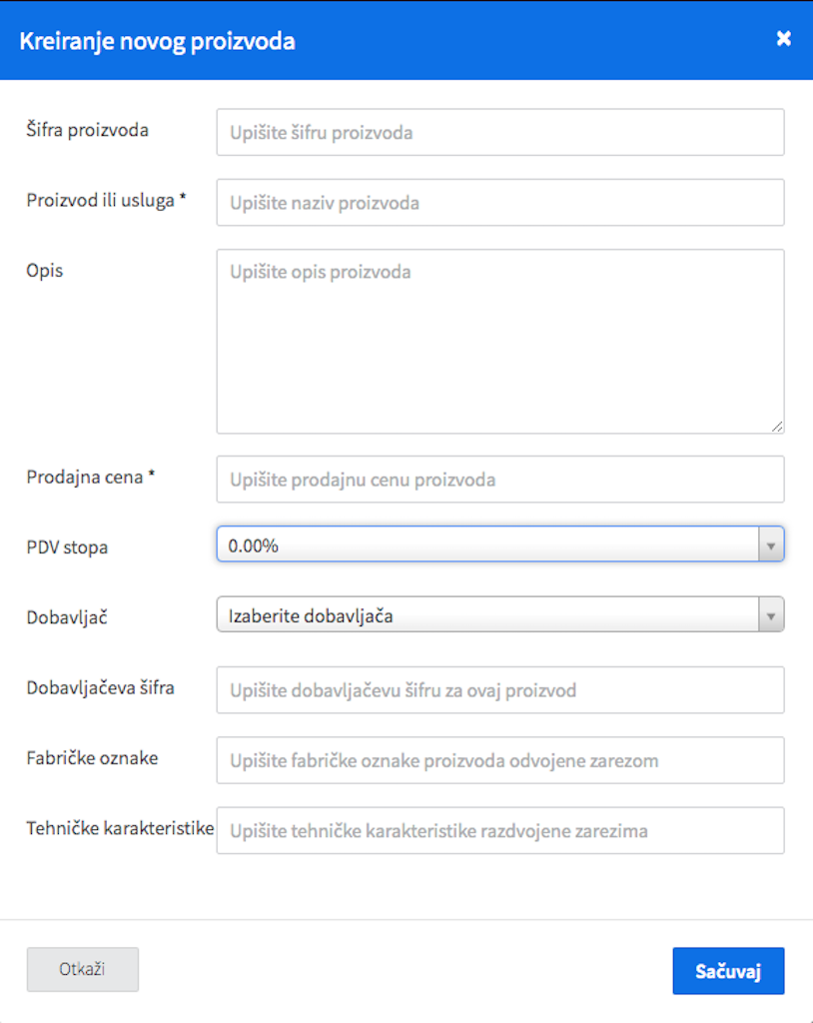This screenshot has width=813, height=1023.
Task: Click the Dobavljačeva šifra input field
Action: pyautogui.click(x=499, y=690)
